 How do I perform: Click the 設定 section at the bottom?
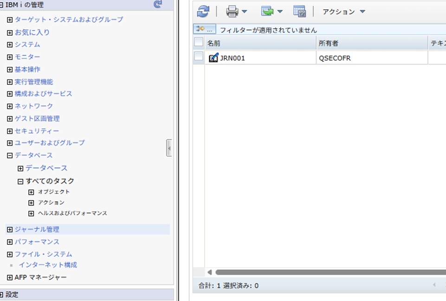(x=12, y=295)
